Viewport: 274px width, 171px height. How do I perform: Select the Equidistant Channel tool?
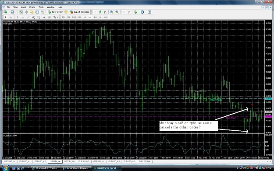click(x=33, y=17)
